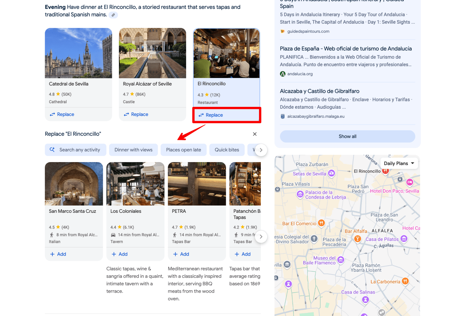Click the Divino Salvador church marker
The width and height of the screenshot is (467, 316).
pos(314,239)
